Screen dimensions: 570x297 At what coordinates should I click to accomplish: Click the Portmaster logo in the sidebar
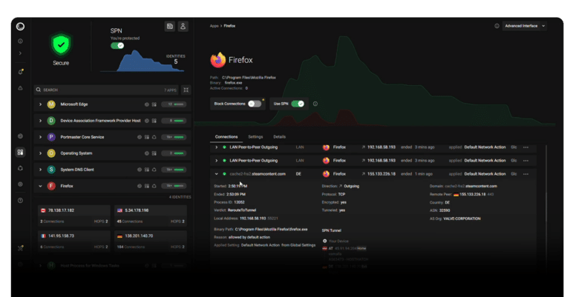(20, 27)
